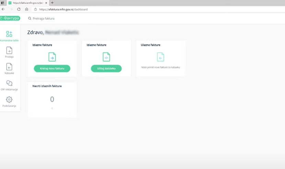Open Komandna tabla dashboard in the sidebar
285x169 pixels.
(9, 34)
